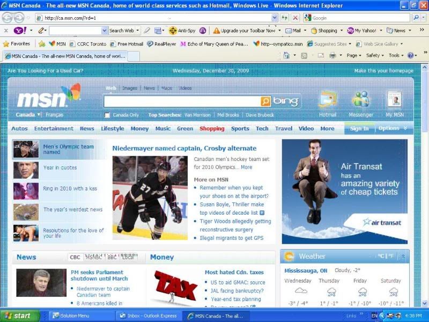Open Niedermayer named captain headline
The image size is (429, 322).
coord(184,149)
